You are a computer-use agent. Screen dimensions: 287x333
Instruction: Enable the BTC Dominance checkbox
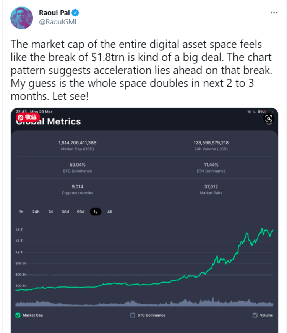coord(133,315)
